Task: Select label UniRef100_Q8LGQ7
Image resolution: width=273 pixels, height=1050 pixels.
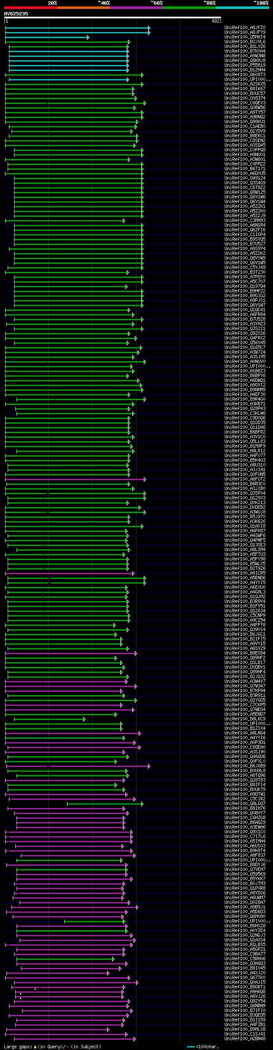Action: point(245,804)
